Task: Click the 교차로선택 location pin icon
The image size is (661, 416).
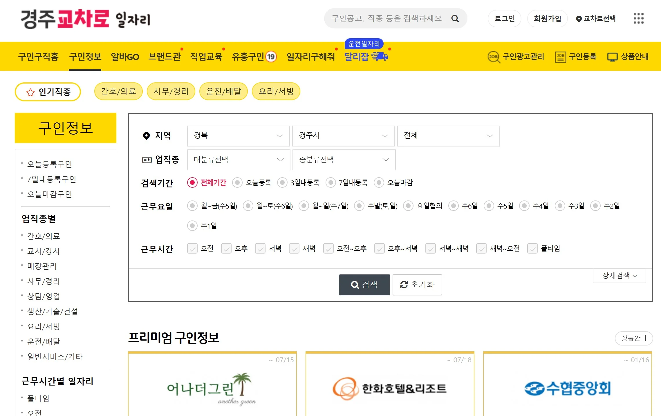Action: coord(579,19)
